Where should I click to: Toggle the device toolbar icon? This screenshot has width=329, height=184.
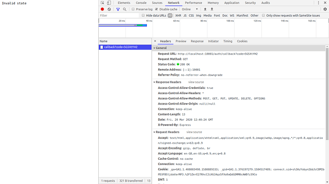tap(109, 3)
